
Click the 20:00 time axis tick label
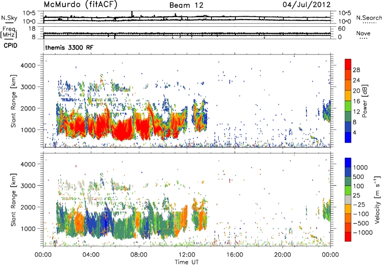pyautogui.click(x=282, y=255)
